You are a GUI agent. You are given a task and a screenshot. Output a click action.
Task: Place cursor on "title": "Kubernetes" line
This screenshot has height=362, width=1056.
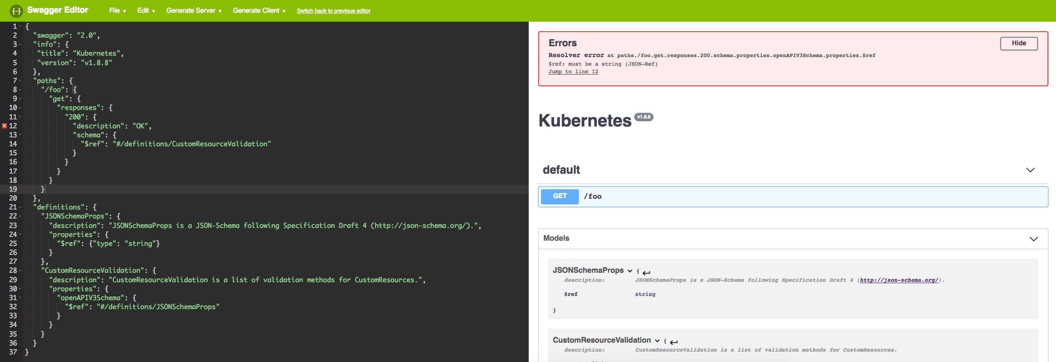[x=80, y=53]
